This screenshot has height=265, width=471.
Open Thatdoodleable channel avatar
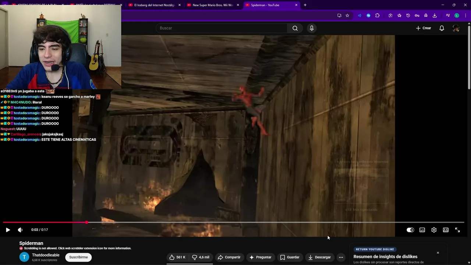[24, 257]
